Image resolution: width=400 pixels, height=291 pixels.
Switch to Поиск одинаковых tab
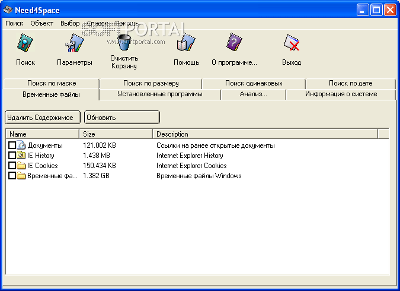click(254, 83)
